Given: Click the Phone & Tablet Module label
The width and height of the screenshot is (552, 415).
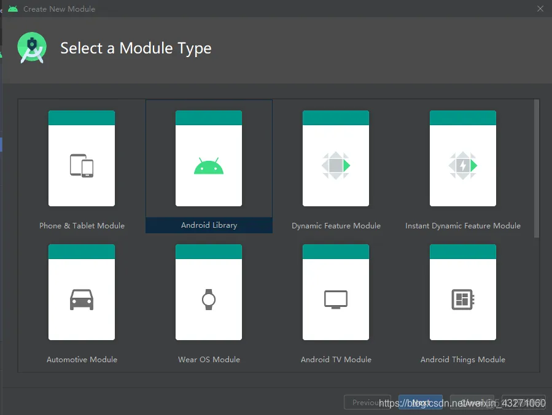Looking at the screenshot, I should pos(82,226).
